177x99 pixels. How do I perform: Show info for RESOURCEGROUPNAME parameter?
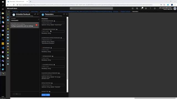pyautogui.click(x=57, y=29)
